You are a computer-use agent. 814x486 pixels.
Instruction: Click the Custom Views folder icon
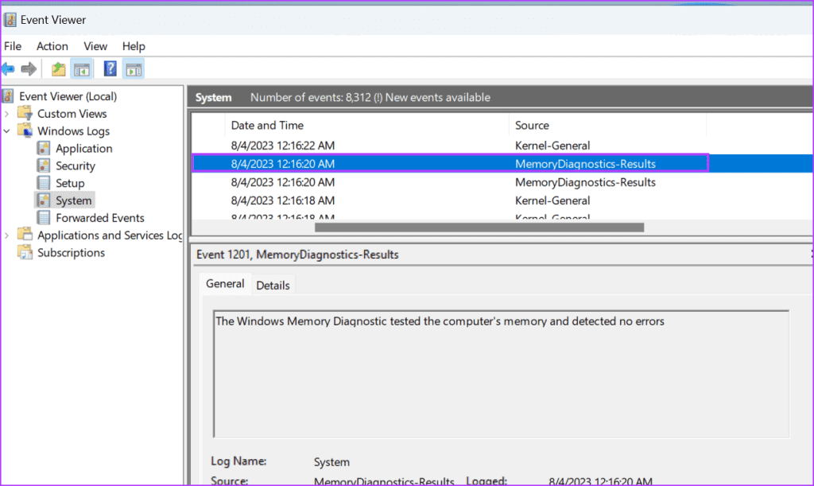pos(25,113)
